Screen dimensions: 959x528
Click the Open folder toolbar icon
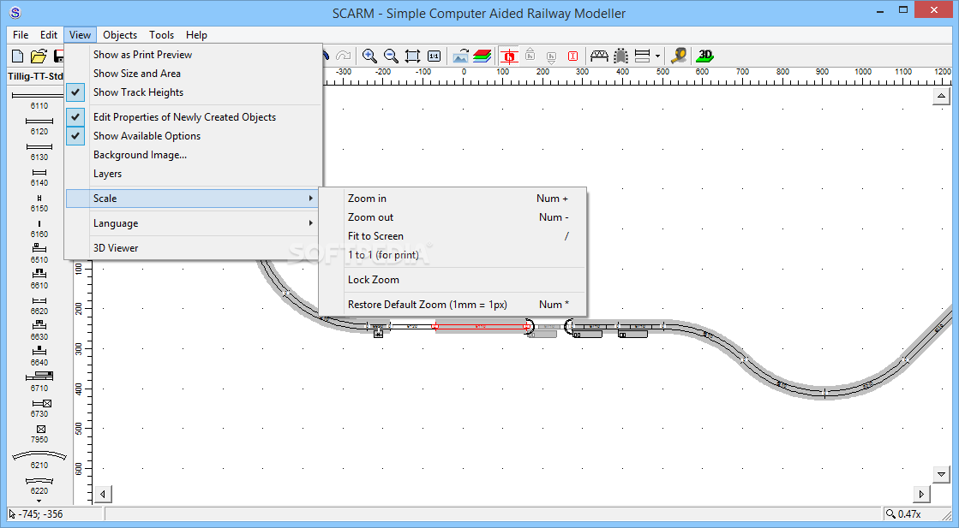39,56
